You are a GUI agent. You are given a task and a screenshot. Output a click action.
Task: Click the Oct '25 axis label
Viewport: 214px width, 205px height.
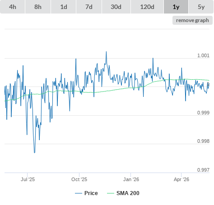click(x=79, y=179)
